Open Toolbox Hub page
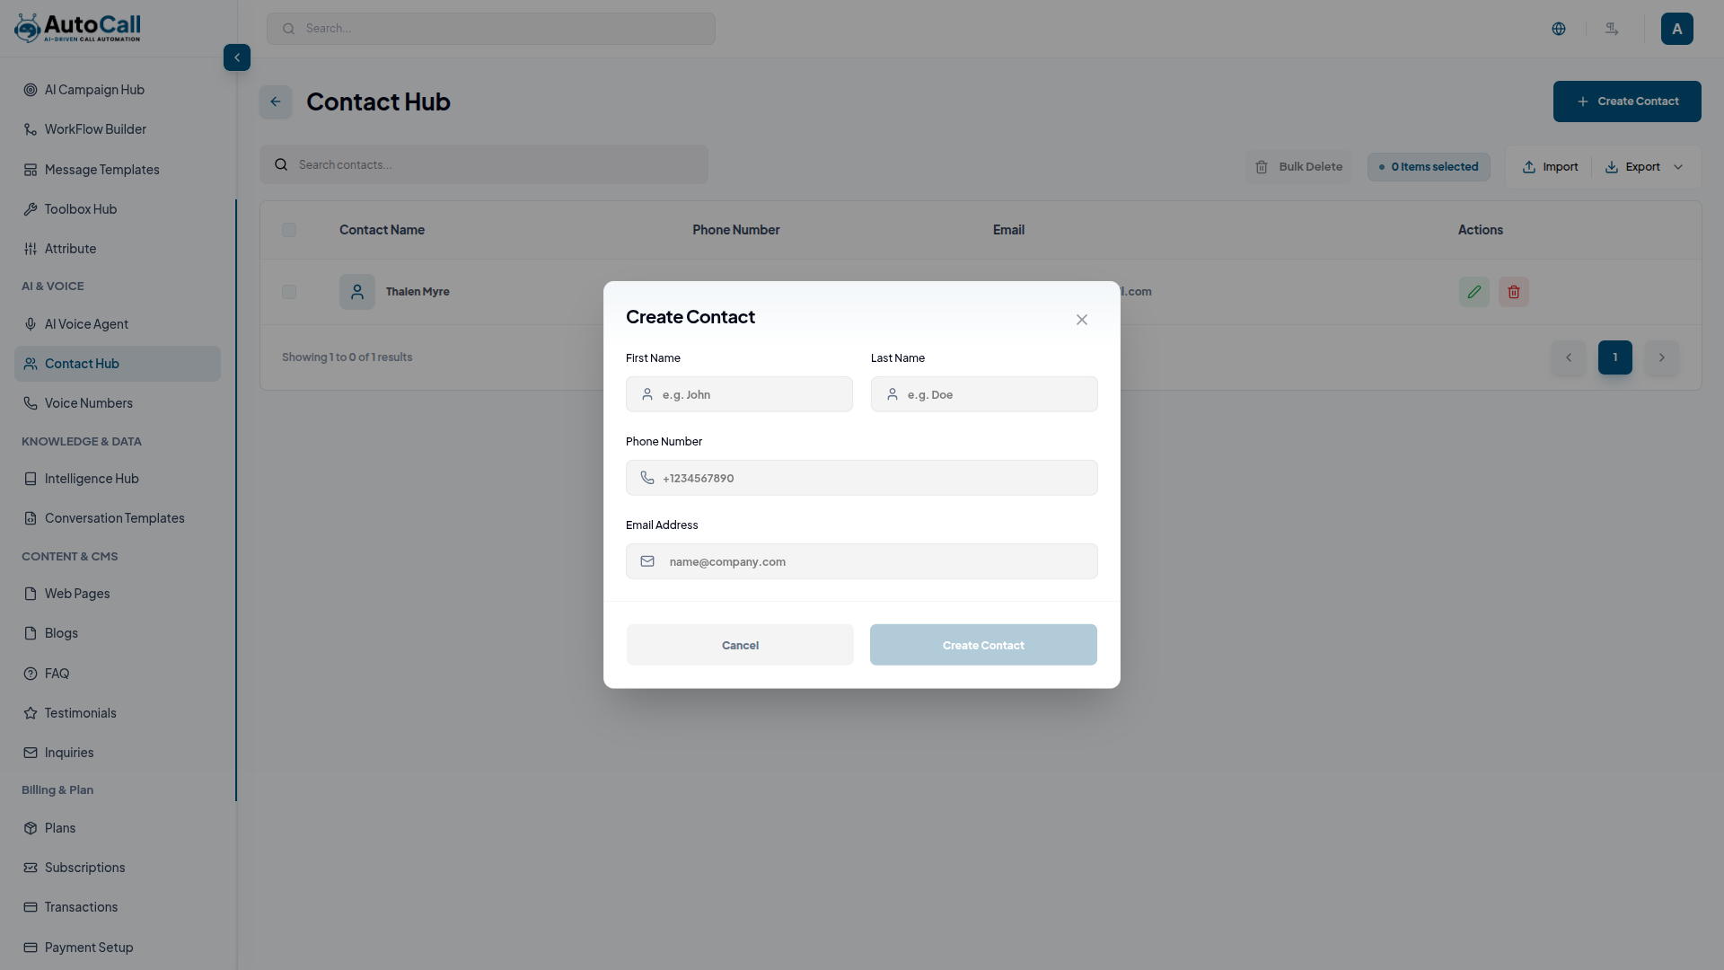 [118, 209]
